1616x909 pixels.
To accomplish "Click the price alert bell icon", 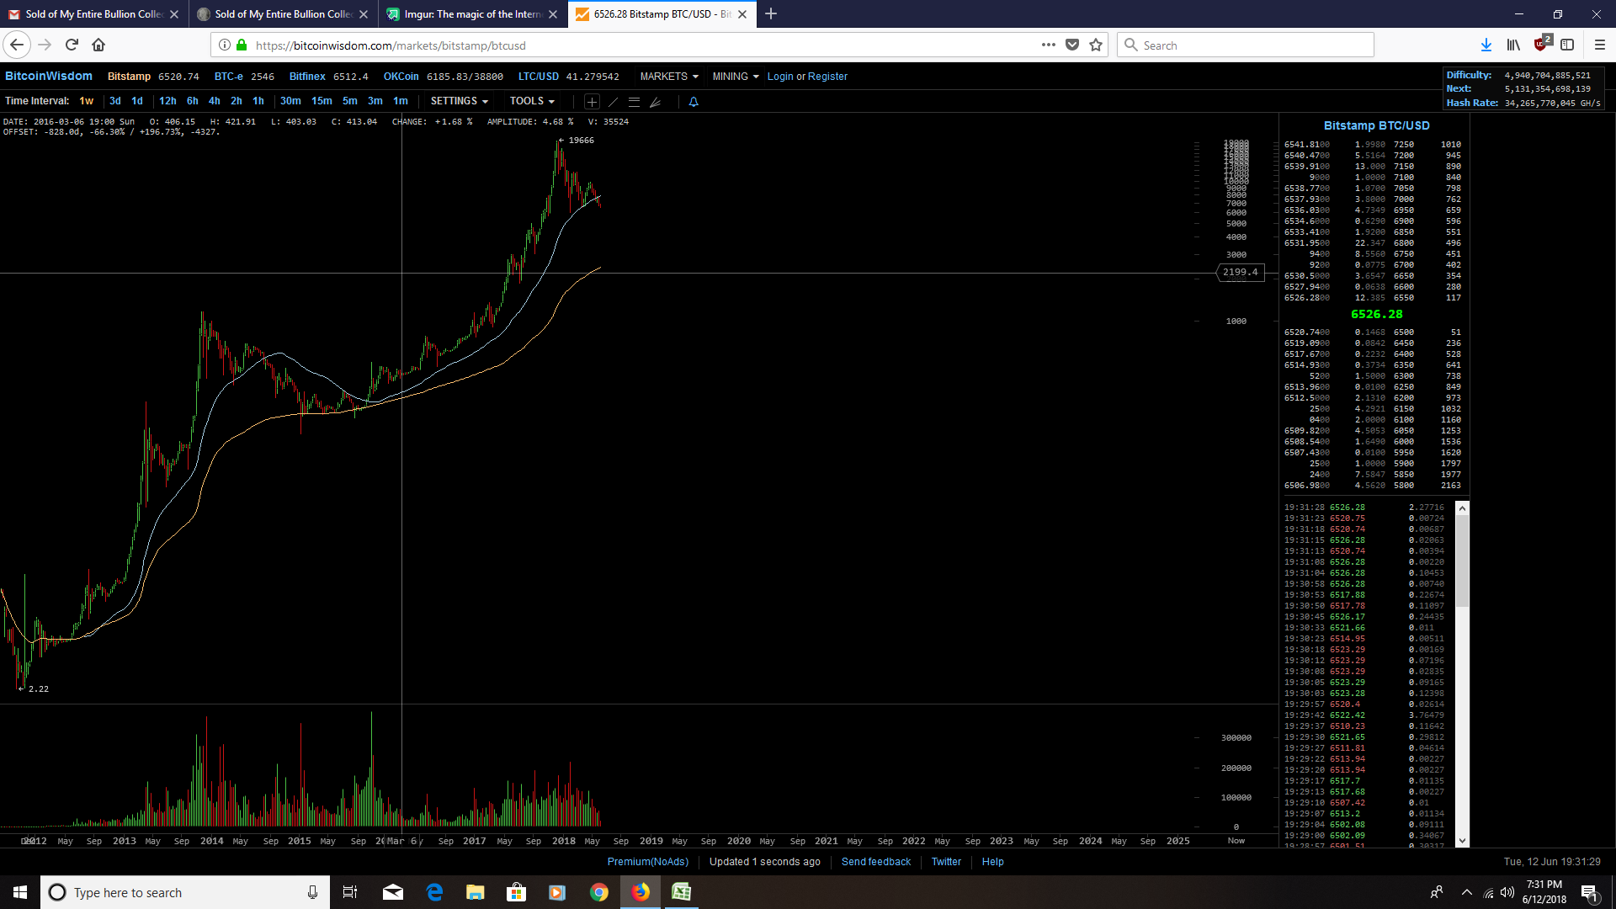I will click(694, 102).
